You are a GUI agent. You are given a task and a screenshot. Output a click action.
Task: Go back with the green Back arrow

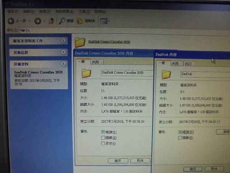[x=11, y=21]
